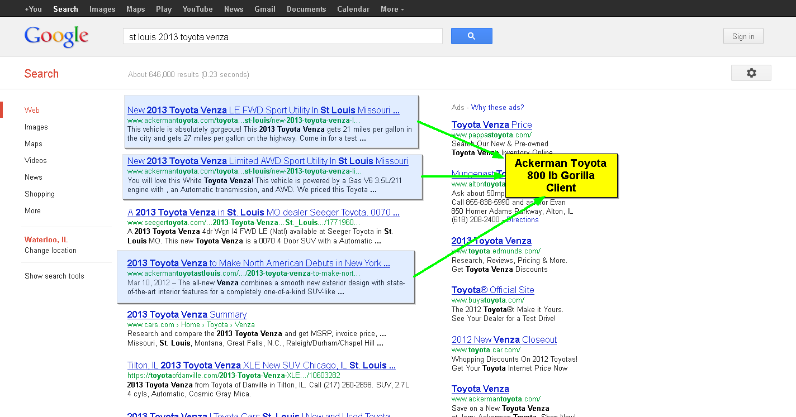Open Venza North American Debuts result

click(259, 263)
